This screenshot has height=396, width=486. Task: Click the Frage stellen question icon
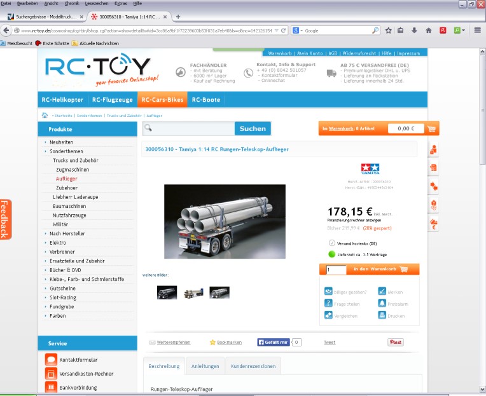328,303
